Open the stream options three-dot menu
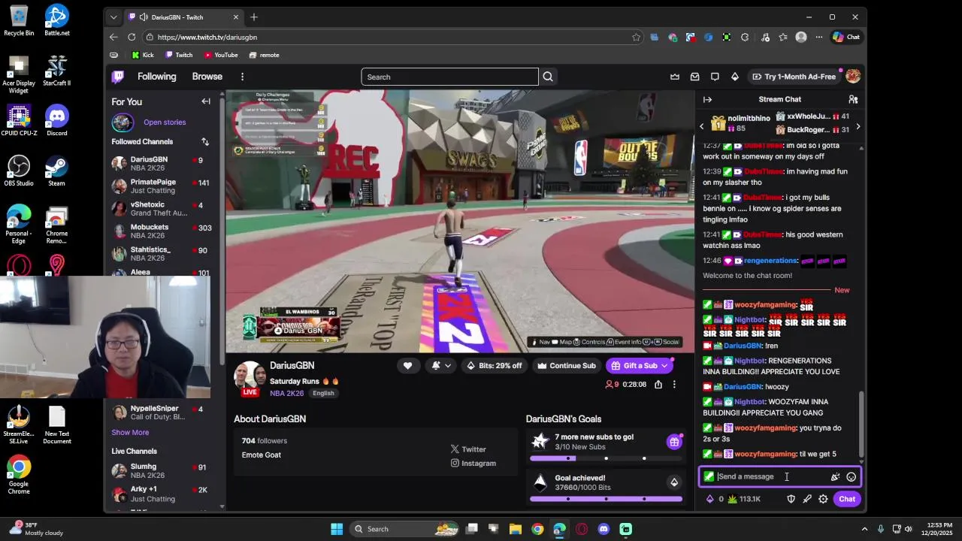 pyautogui.click(x=674, y=385)
